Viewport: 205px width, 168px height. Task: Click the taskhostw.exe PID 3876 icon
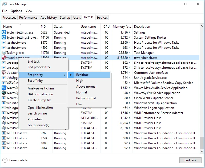4,42
